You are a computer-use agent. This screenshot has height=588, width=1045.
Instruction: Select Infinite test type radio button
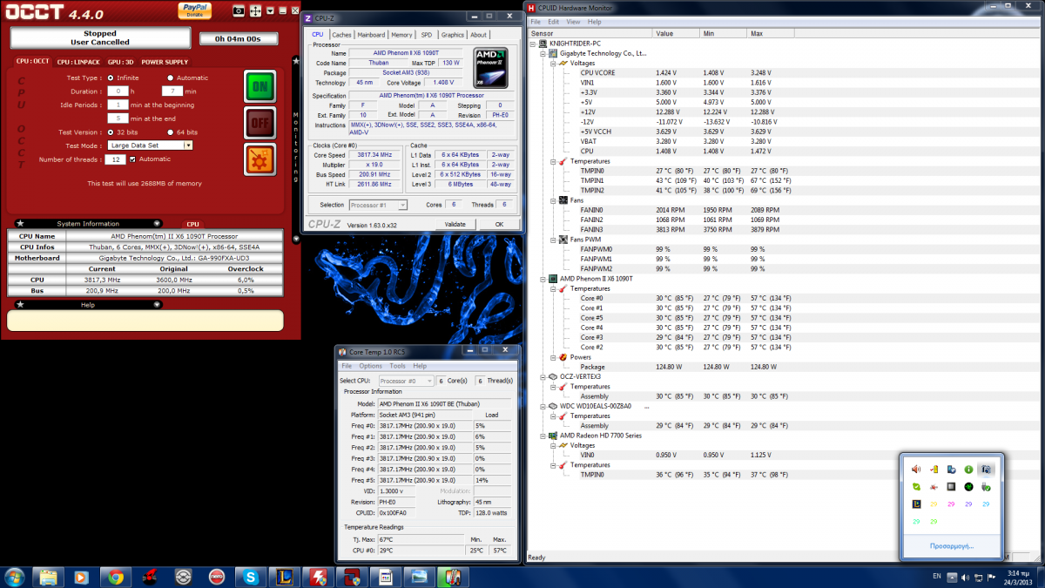111,78
